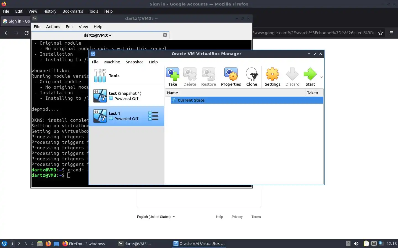The width and height of the screenshot is (398, 248).
Task: Launch Firefox from taskbar quick launch
Action: coord(48,244)
